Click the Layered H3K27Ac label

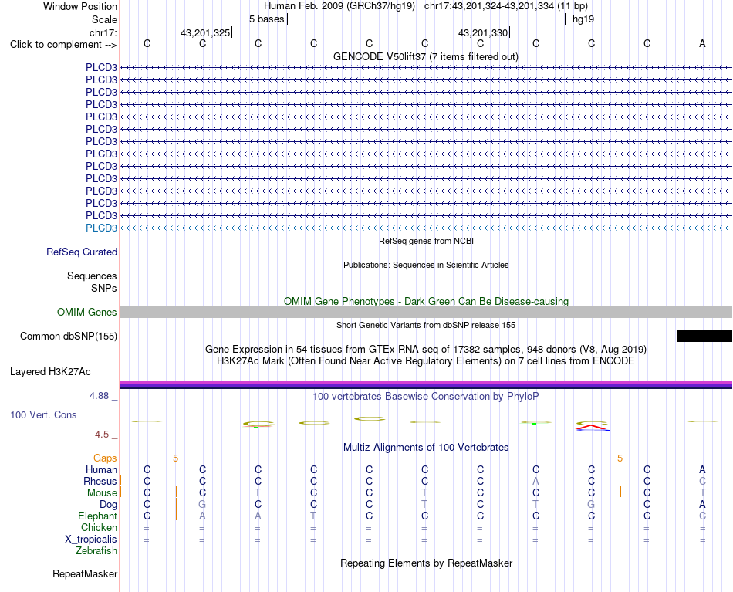point(50,372)
